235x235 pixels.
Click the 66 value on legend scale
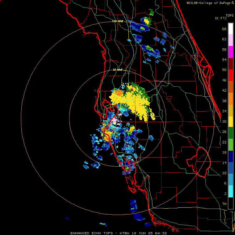(x=224, y=29)
